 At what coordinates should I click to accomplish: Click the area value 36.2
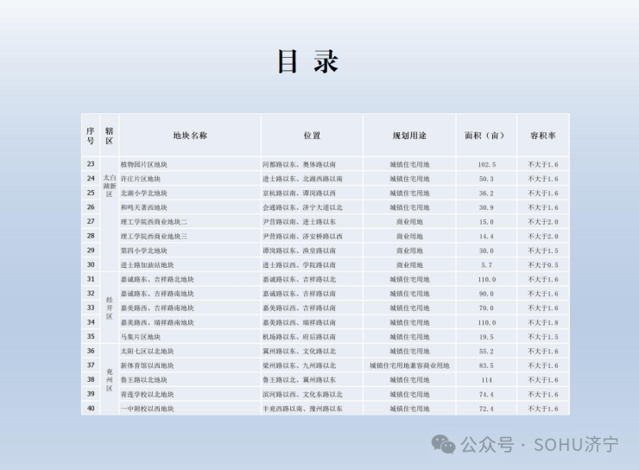click(486, 194)
